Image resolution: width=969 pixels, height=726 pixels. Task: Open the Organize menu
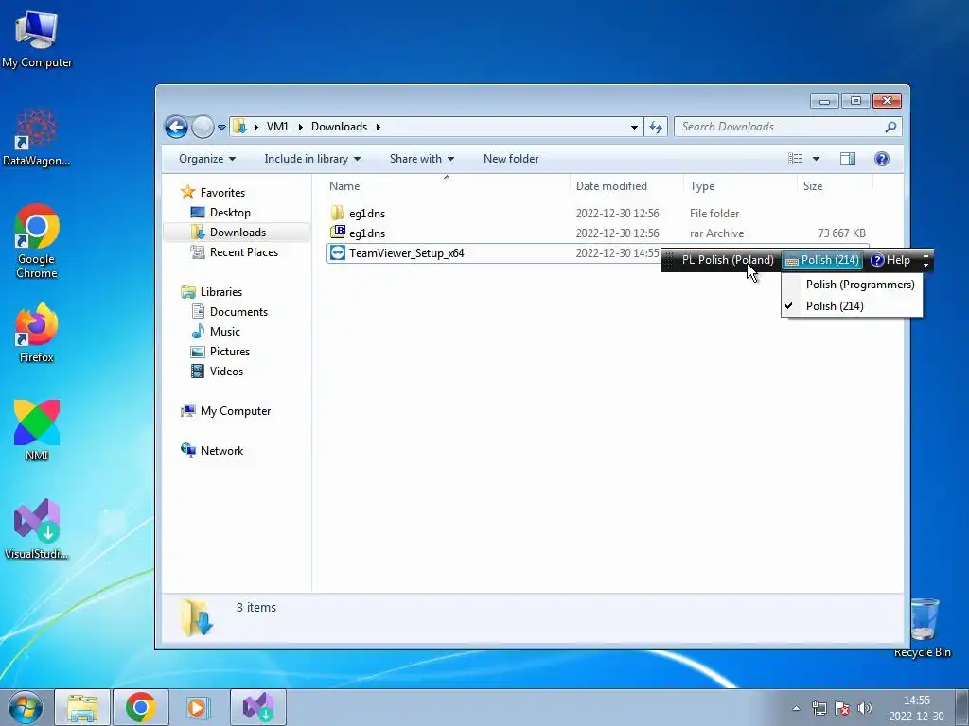coord(207,159)
